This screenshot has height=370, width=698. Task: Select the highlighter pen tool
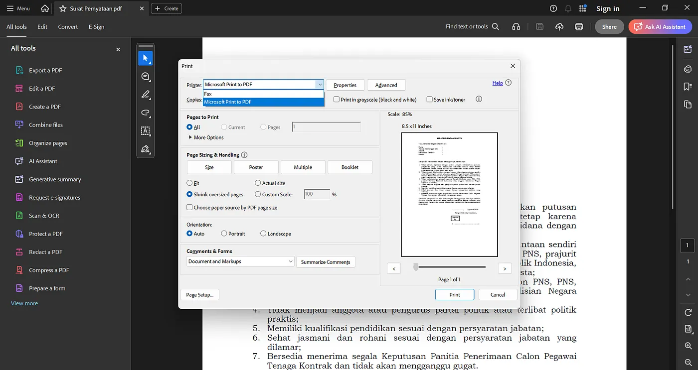click(146, 94)
